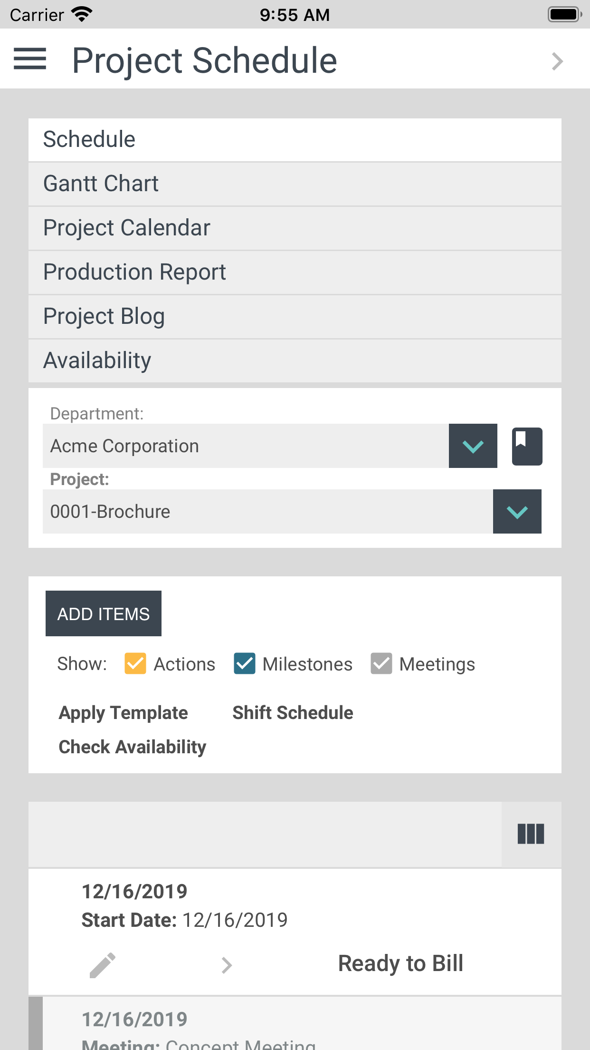Toggle the Actions checkbox
Screen dimensions: 590x1050
point(135,663)
